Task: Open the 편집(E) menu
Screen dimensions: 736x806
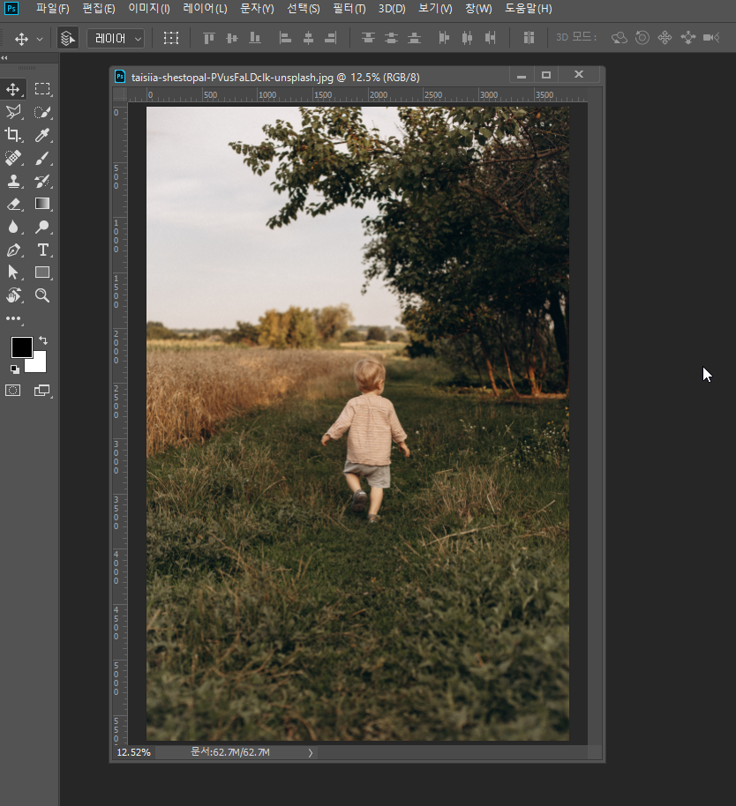Action: pos(99,9)
